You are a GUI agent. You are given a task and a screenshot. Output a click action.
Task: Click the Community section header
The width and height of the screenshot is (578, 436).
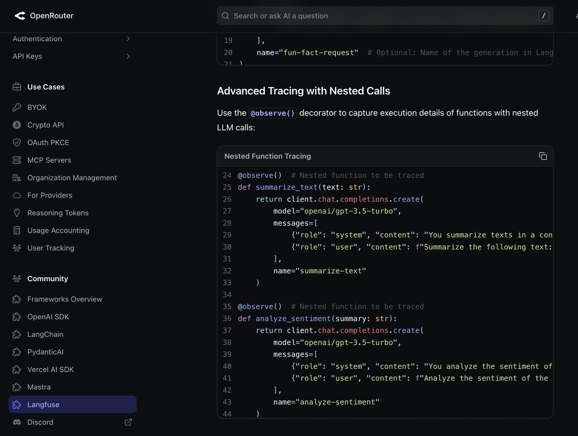pos(48,279)
